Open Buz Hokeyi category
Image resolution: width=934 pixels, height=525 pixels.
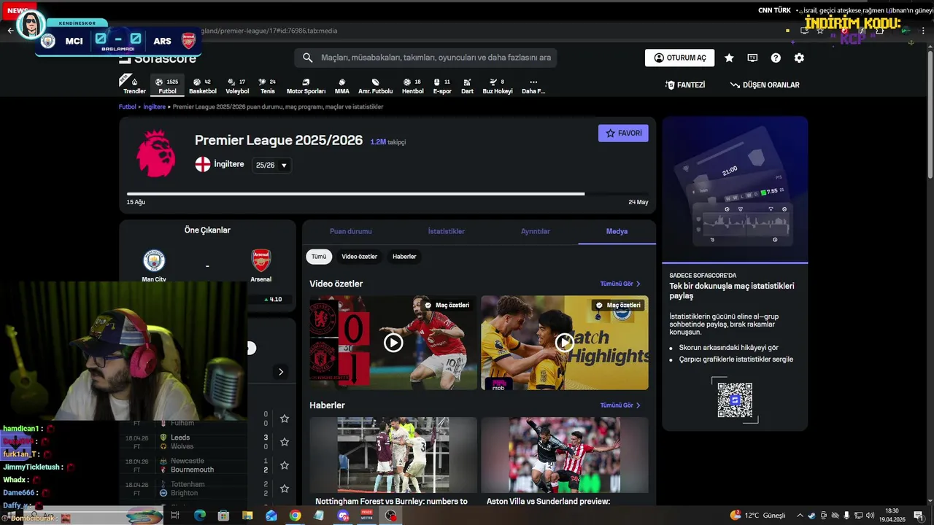tap(498, 86)
